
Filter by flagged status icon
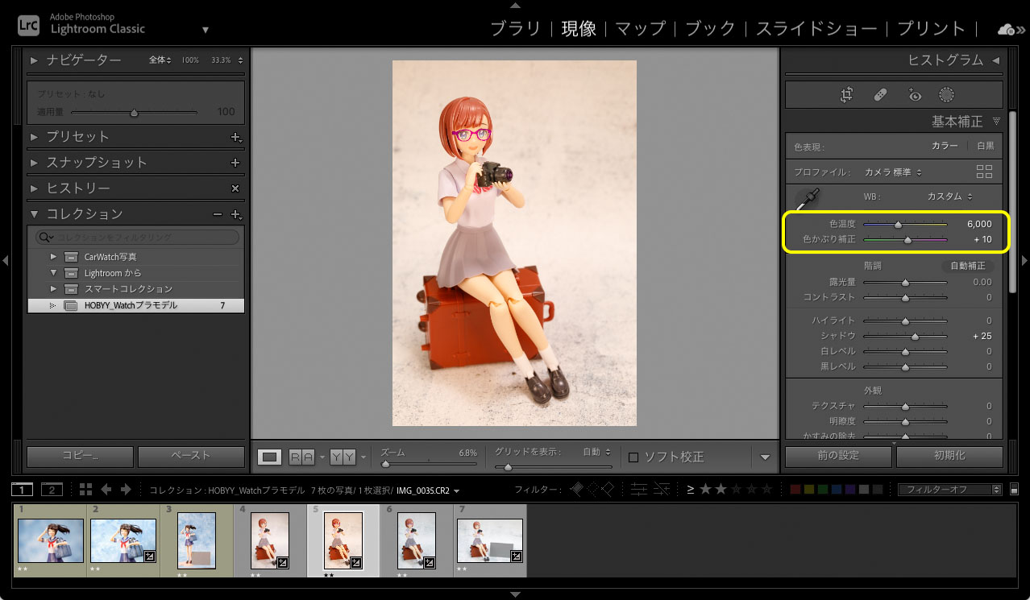click(576, 489)
